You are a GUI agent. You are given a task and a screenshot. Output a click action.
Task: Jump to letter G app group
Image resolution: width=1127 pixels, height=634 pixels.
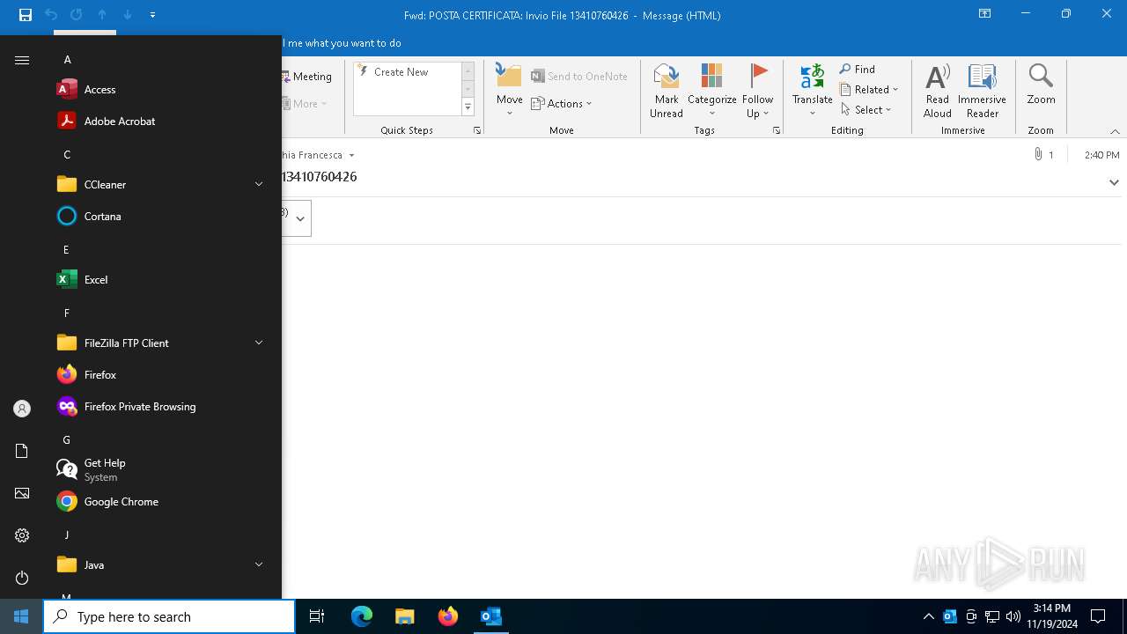(66, 439)
